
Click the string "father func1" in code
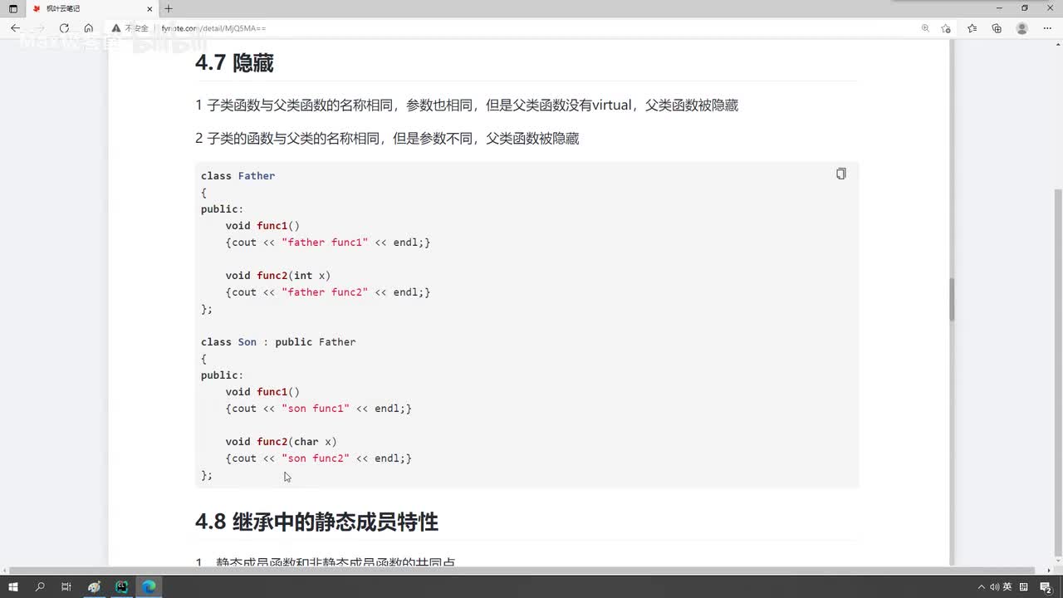[x=325, y=243]
